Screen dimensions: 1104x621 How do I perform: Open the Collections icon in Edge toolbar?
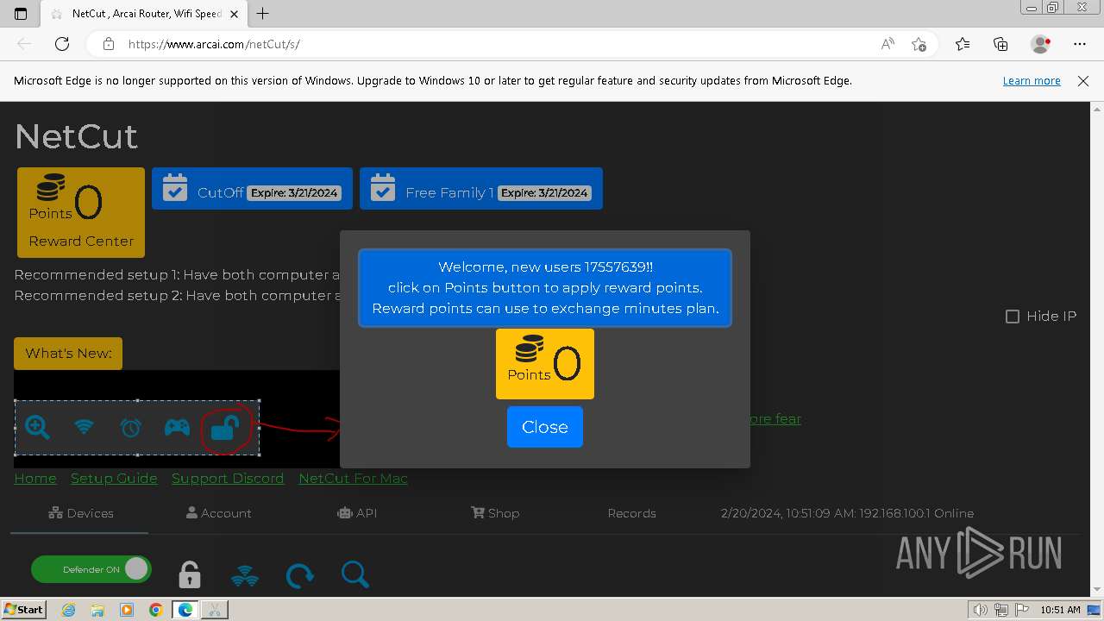point(1000,44)
